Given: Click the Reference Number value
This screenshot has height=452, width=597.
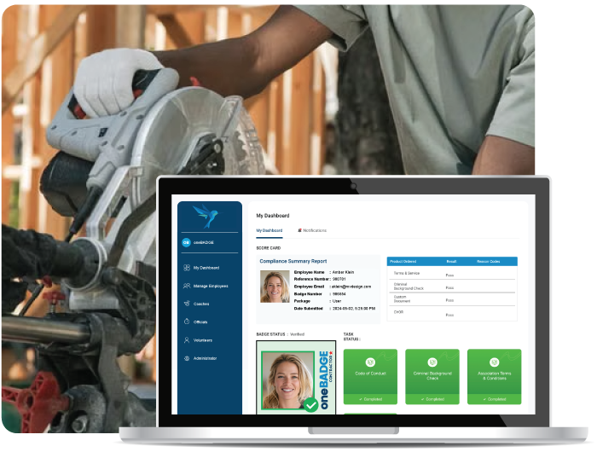Looking at the screenshot, I should tap(339, 279).
